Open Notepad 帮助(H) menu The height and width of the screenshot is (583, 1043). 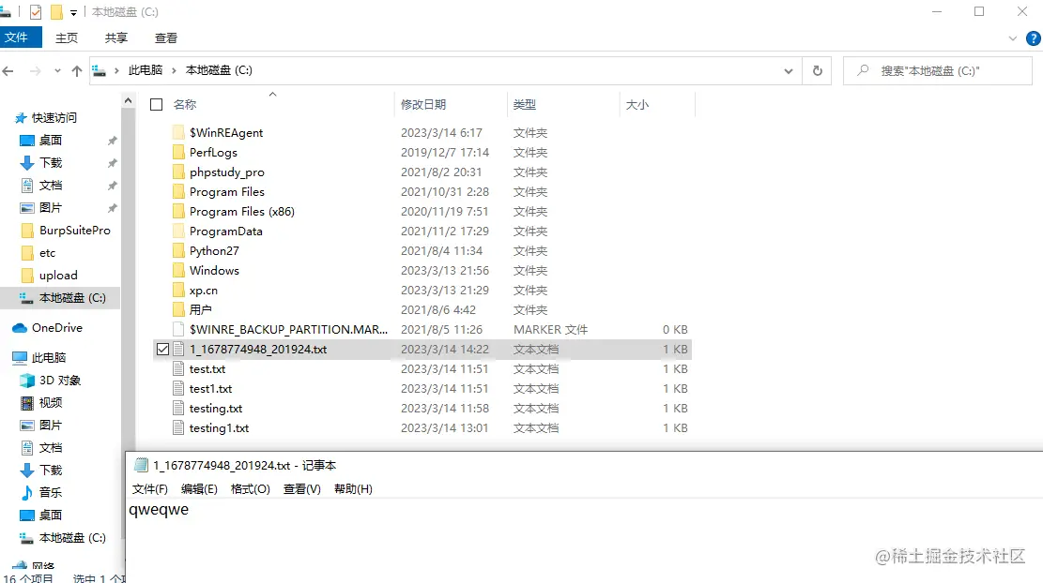pos(353,489)
